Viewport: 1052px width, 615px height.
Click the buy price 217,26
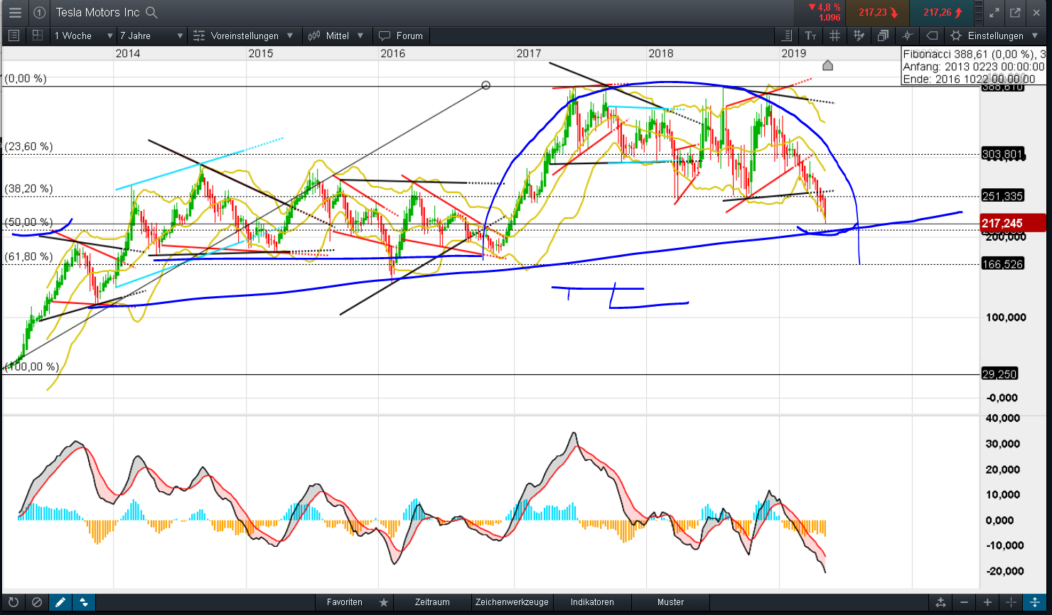click(x=943, y=12)
